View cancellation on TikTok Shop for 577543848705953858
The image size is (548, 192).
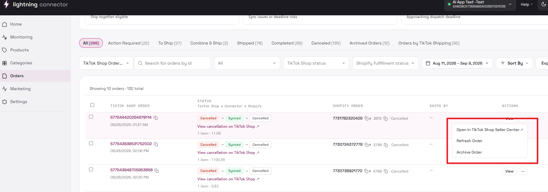[x=228, y=179]
